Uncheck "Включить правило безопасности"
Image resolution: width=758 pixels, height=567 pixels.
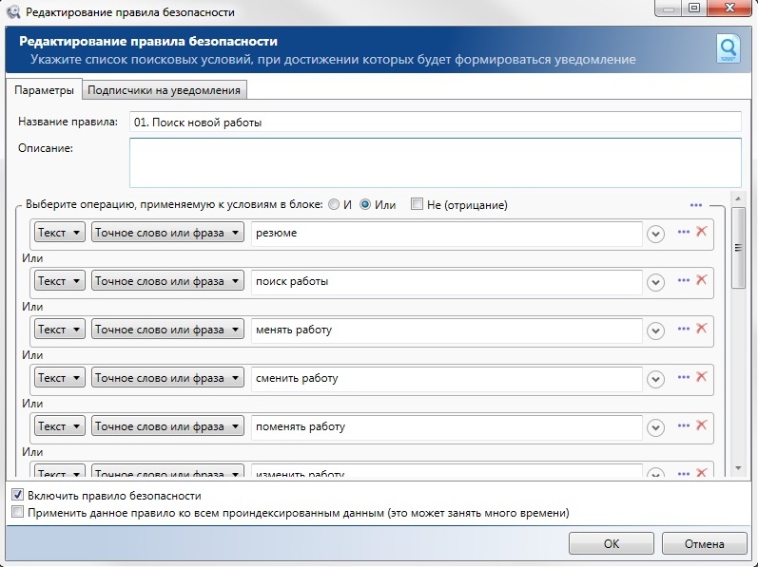click(16, 496)
